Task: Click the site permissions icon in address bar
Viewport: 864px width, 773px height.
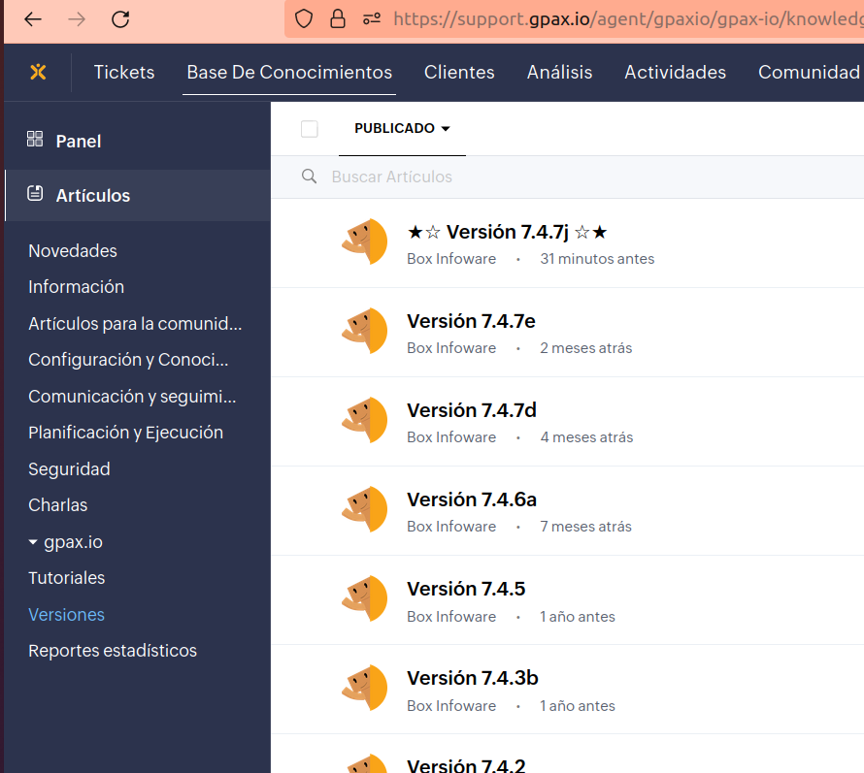Action: tap(371, 19)
